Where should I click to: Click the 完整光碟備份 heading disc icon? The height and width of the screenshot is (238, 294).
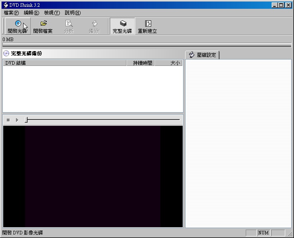[6, 54]
